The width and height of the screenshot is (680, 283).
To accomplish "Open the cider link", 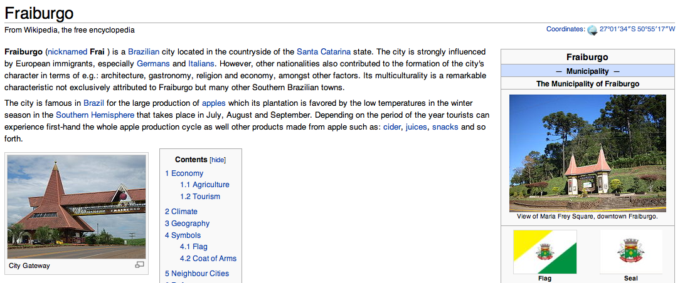I will [x=392, y=128].
